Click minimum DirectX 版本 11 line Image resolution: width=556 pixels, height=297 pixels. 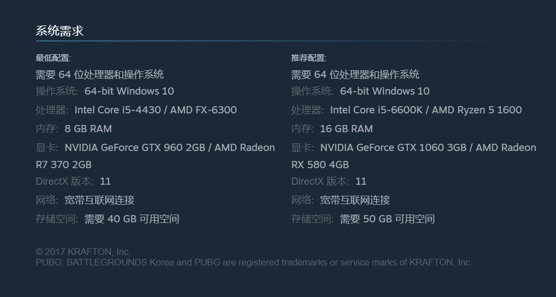coord(74,181)
